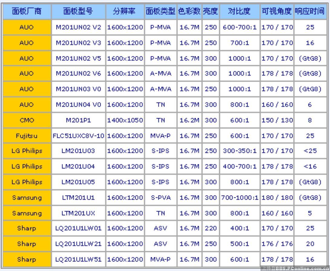Click the 面板厂商 column header

coord(27,11)
